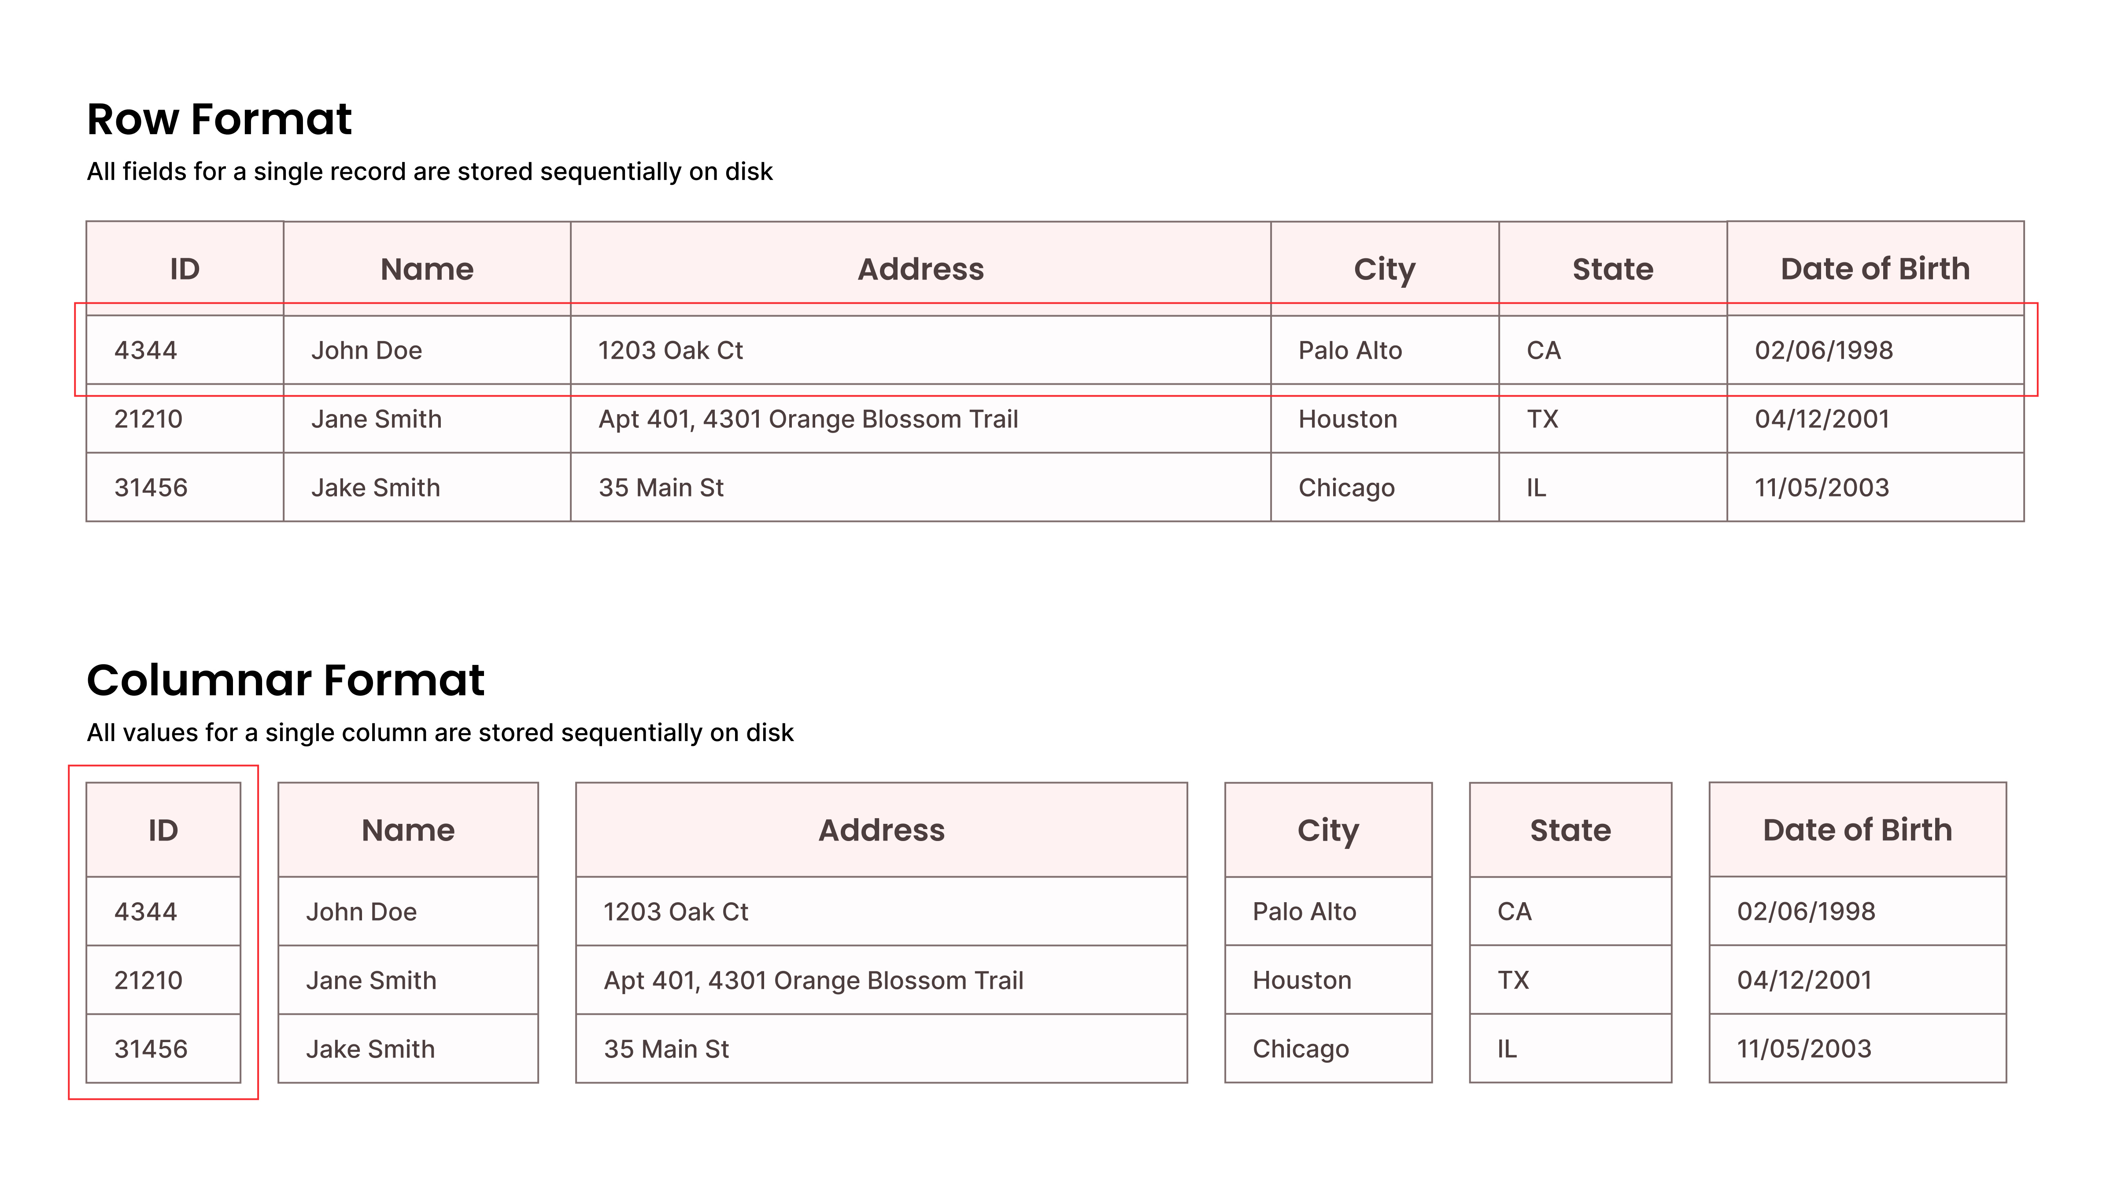Image resolution: width=2110 pixels, height=1179 pixels.
Task: Click 11/05/2003 in the row format table
Action: point(1821,488)
